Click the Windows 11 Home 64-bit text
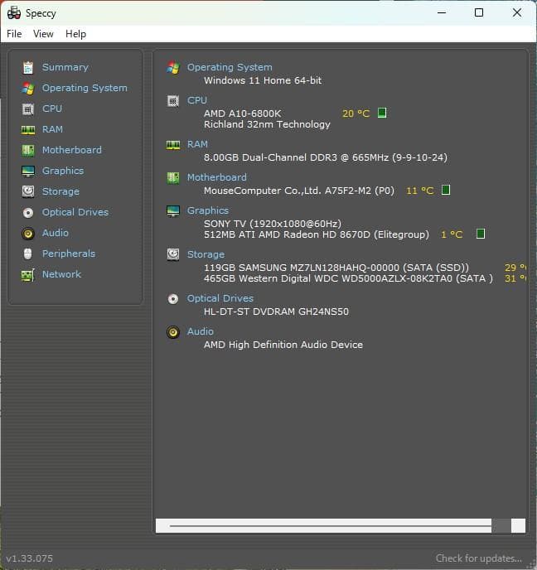 (263, 80)
